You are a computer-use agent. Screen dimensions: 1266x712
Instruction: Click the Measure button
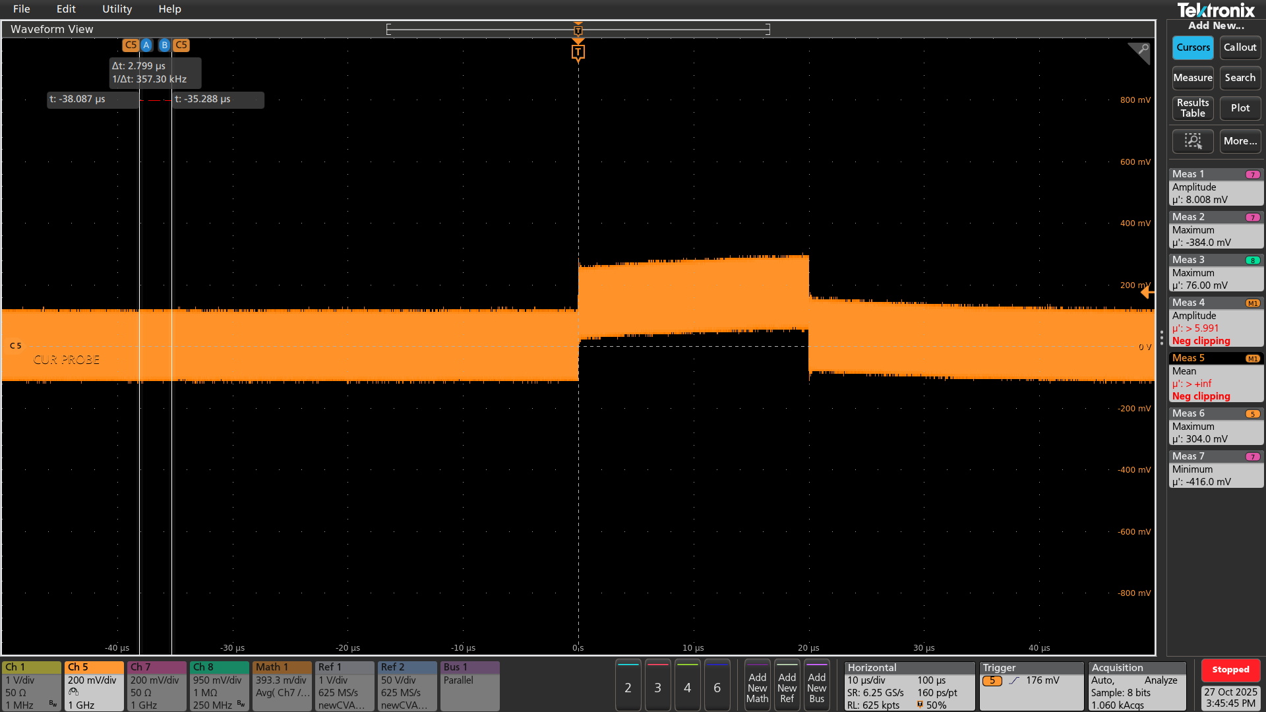[1192, 78]
